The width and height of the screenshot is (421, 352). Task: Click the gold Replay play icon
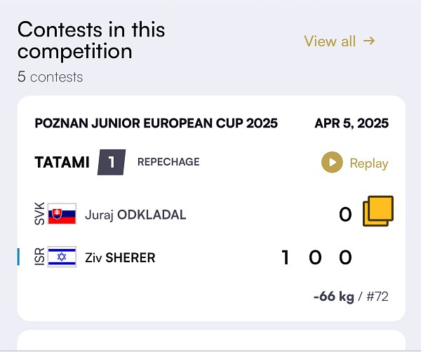tap(332, 162)
